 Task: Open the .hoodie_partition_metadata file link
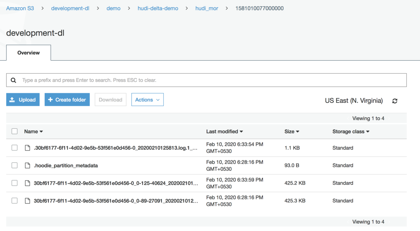66,165
